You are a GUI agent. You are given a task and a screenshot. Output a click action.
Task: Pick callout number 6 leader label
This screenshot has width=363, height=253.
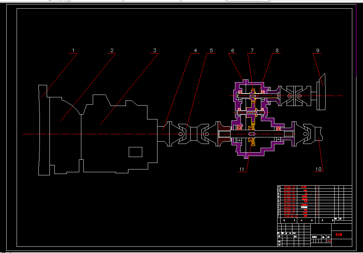coord(233,50)
